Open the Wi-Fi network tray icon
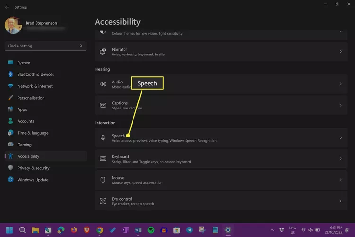Screen dimensions: 355x237 pos(303,230)
